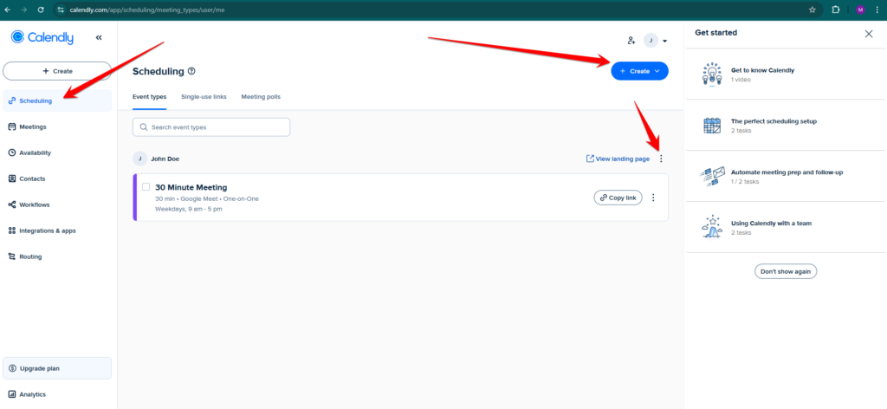Tick the 30 Minute Meeting checkbox
Screen dimensions: 887x409
point(146,187)
